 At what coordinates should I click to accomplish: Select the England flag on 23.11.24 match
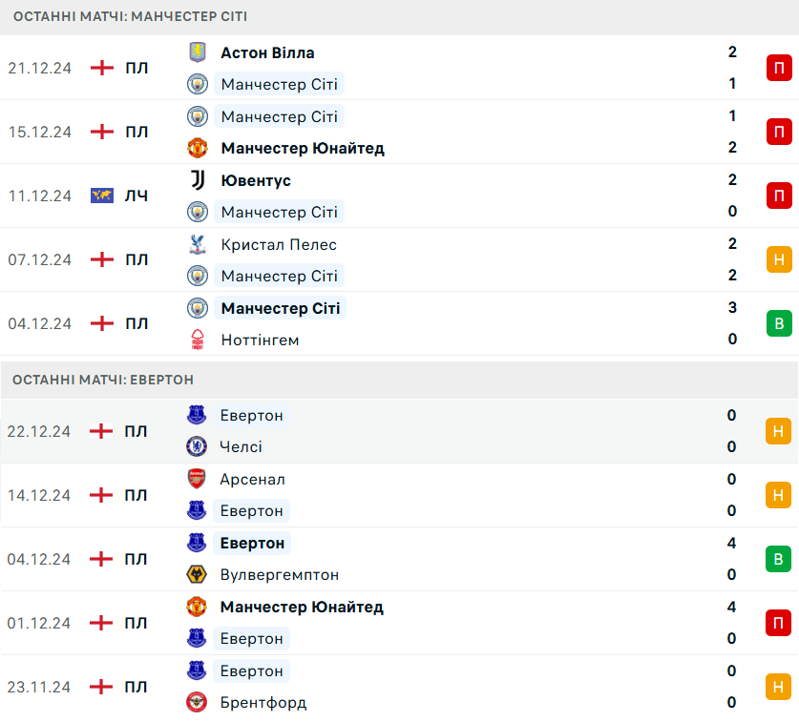point(102,687)
